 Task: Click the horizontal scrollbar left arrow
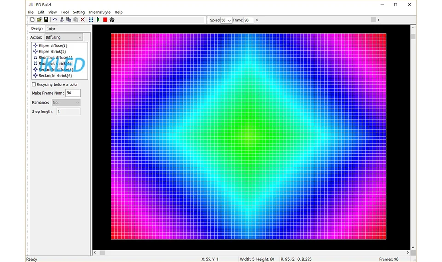95,253
